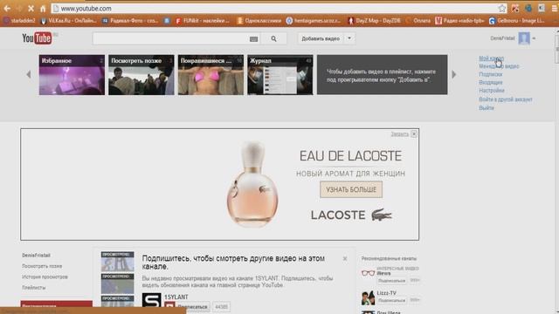This screenshot has height=314, width=559.
Task: Click the 1SYLANT channel name
Action: pyautogui.click(x=176, y=297)
